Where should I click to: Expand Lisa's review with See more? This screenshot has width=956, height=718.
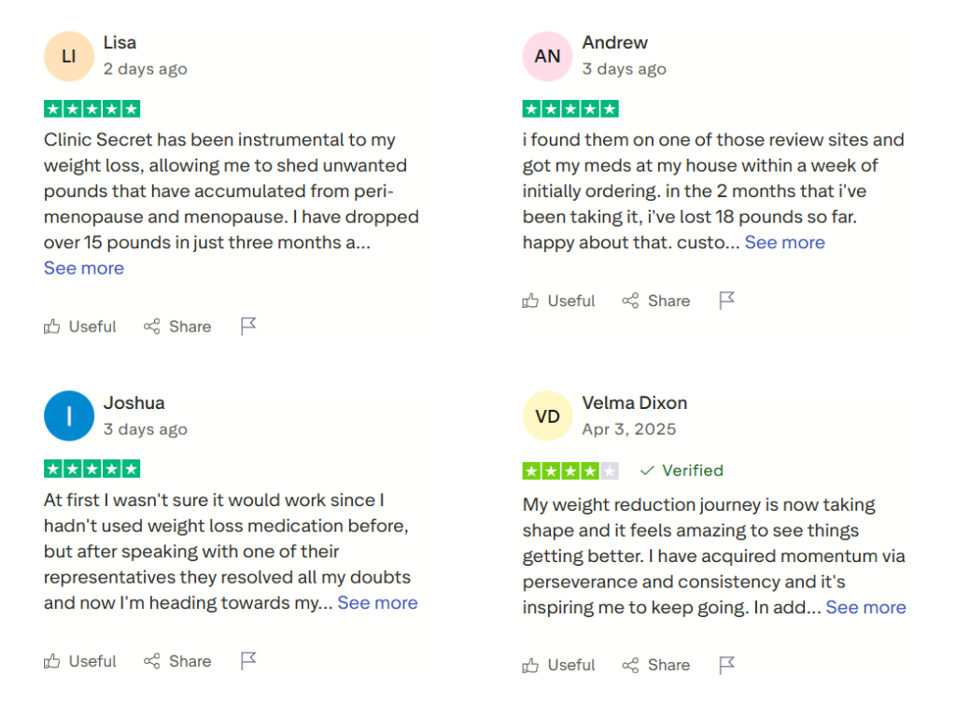tap(84, 268)
